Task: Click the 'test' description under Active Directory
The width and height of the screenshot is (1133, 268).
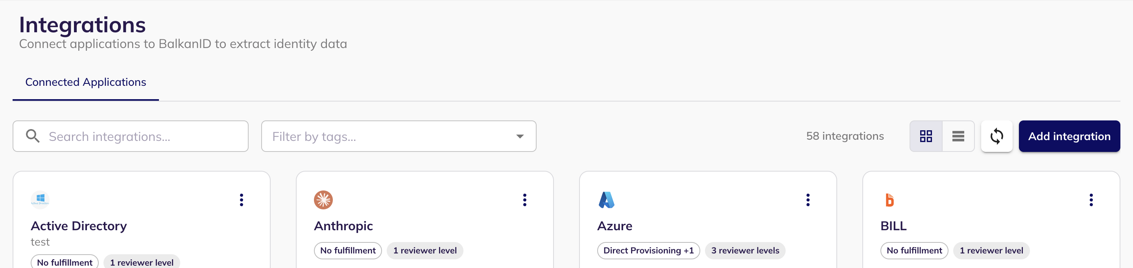Action: pyautogui.click(x=40, y=242)
